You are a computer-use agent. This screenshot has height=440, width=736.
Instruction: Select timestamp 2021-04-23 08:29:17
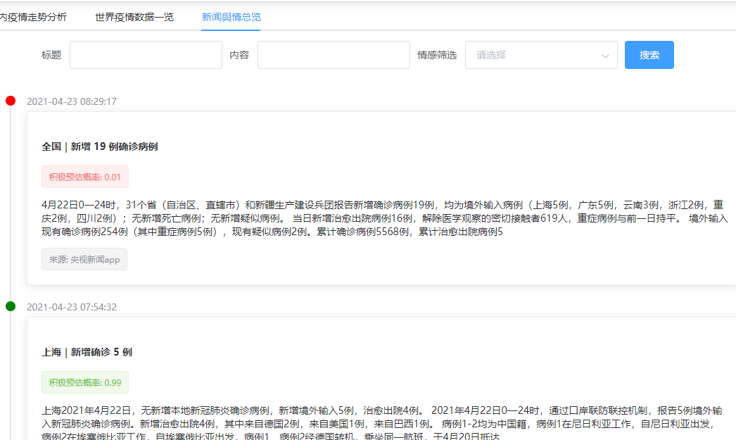tap(72, 101)
